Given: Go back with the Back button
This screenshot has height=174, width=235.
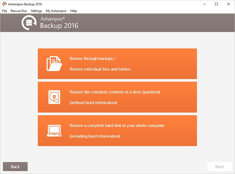Looking at the screenshot, I should tap(15, 167).
